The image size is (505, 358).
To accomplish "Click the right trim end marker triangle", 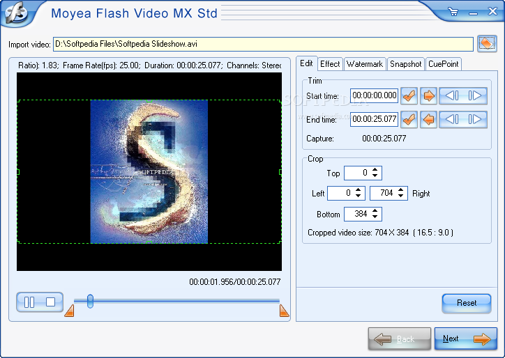I will click(284, 311).
